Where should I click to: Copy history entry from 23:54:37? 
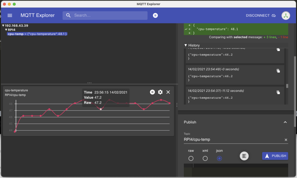tap(278, 92)
